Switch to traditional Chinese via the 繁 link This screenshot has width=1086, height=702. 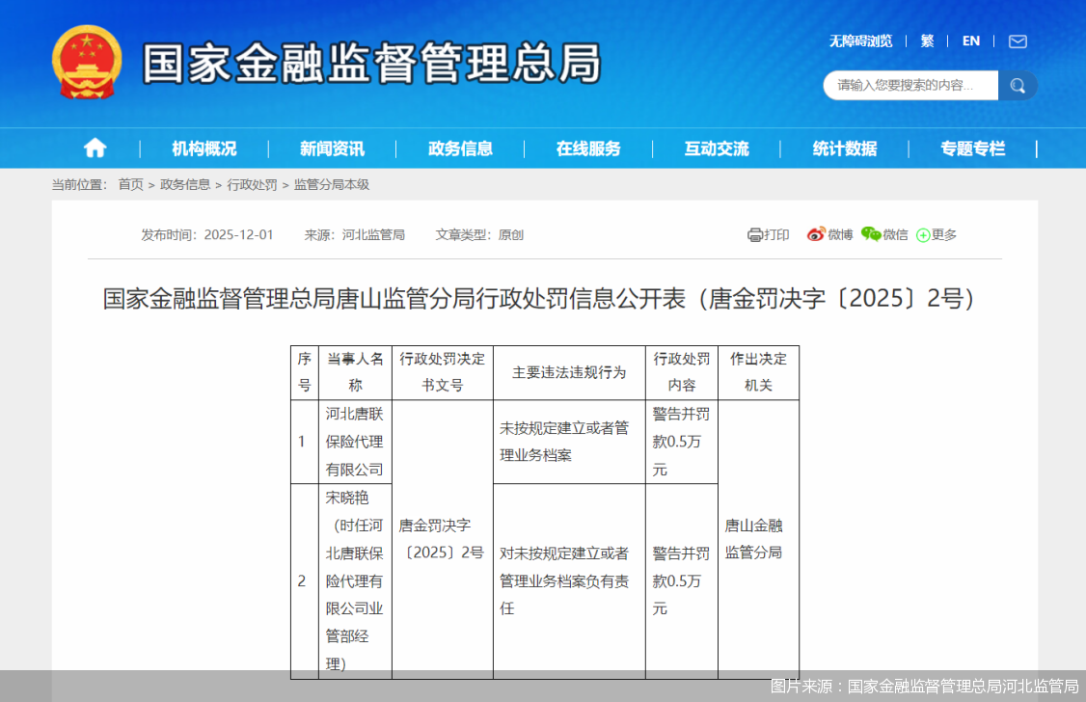pos(927,40)
